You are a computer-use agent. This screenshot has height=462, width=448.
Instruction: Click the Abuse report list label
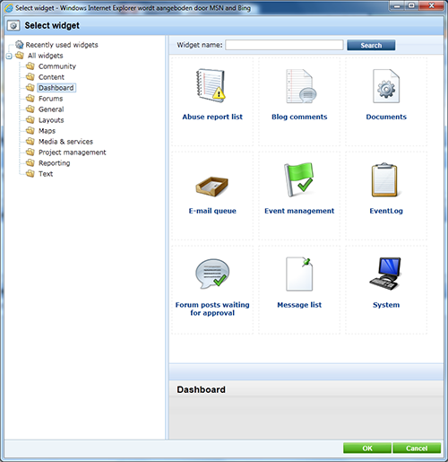click(212, 117)
